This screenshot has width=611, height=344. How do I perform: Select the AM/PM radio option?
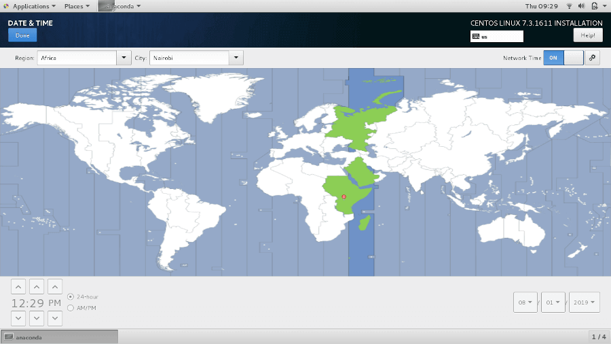pos(71,308)
